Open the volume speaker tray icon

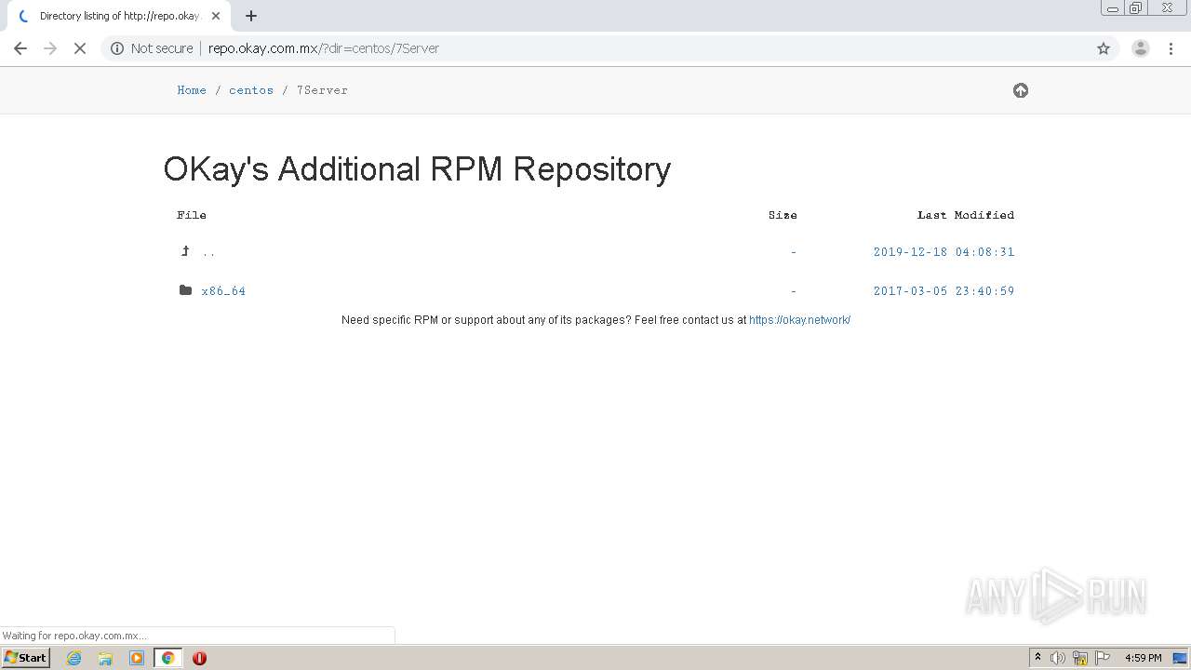point(1058,658)
